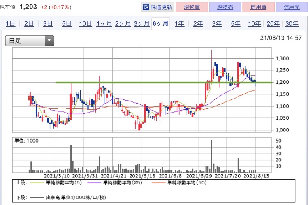The height and width of the screenshot is (205, 308).
Task: Click the 1,100 price axis label
Action: [x=283, y=106]
